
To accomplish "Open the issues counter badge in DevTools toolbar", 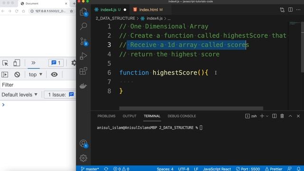I will (x=56, y=63).
